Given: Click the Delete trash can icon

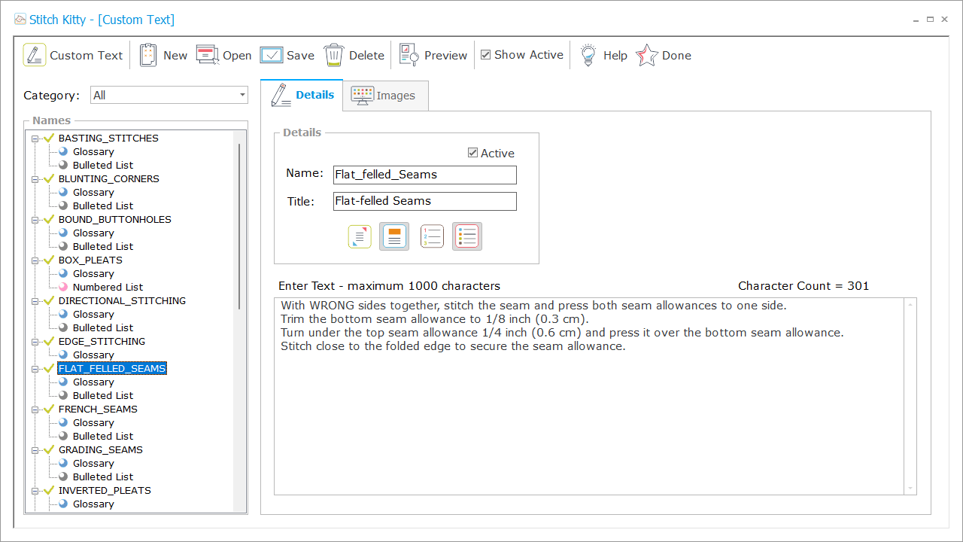Looking at the screenshot, I should 334,55.
